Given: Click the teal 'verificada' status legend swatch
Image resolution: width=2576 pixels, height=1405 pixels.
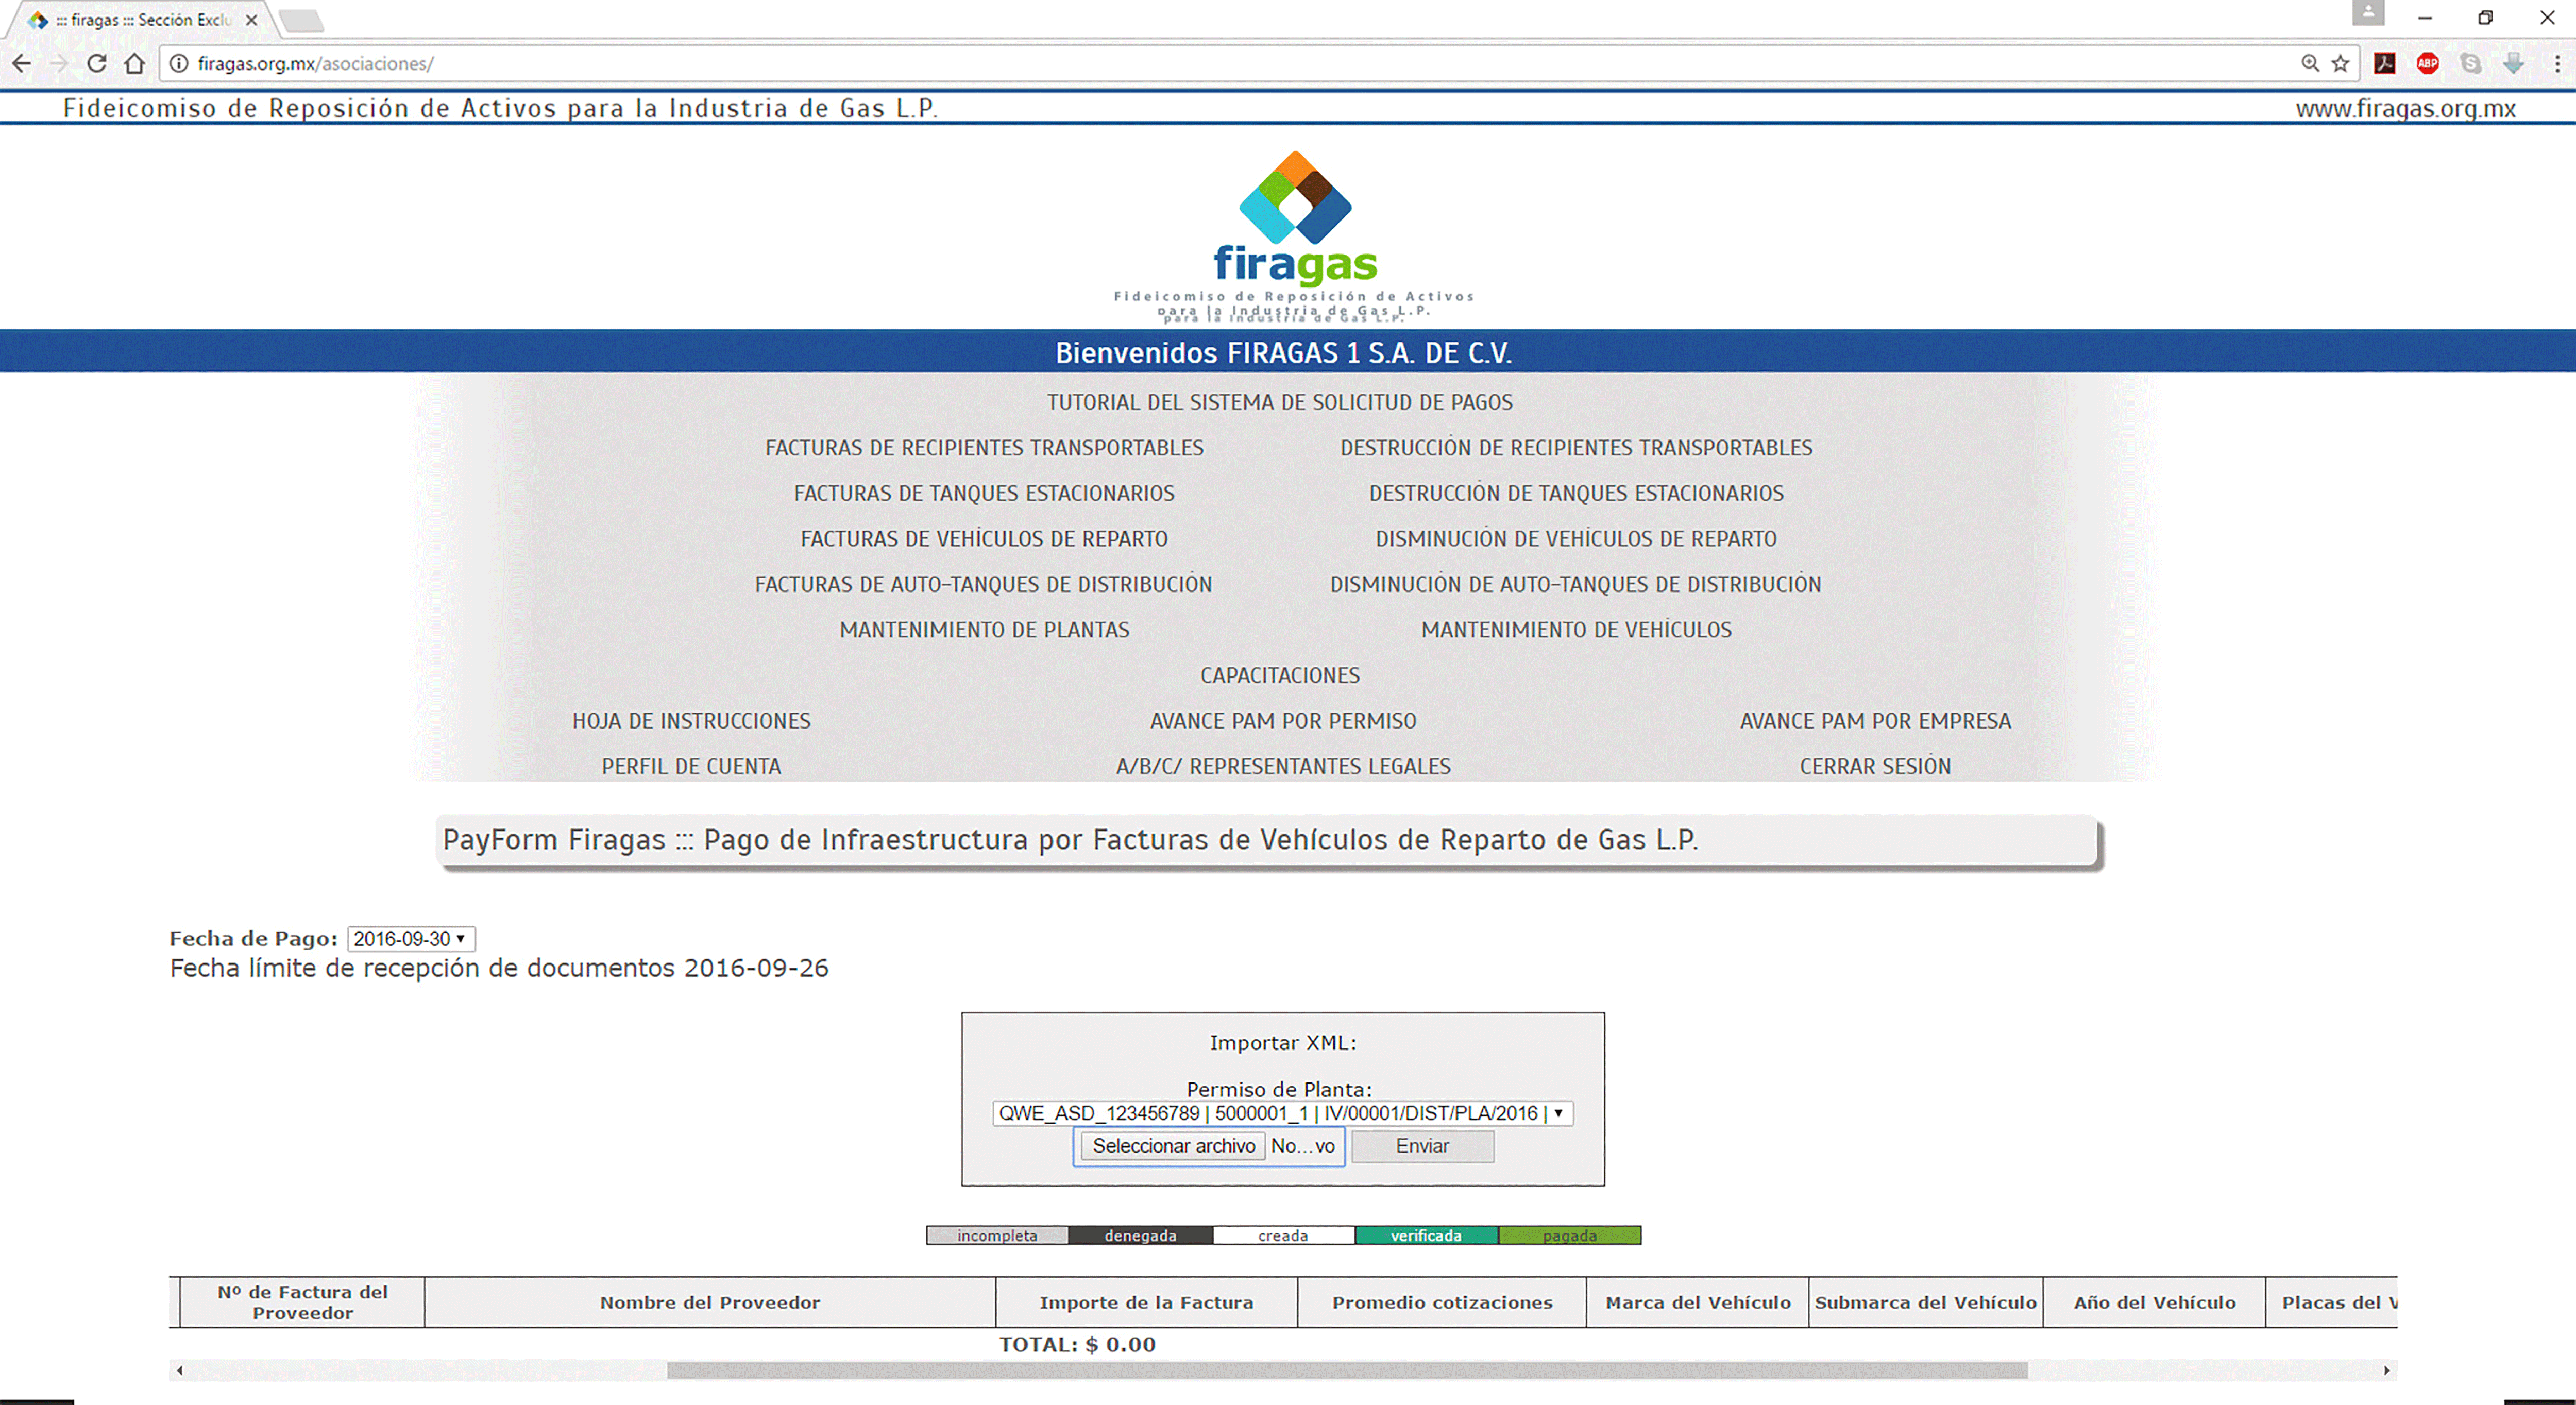Looking at the screenshot, I should pyautogui.click(x=1426, y=1236).
